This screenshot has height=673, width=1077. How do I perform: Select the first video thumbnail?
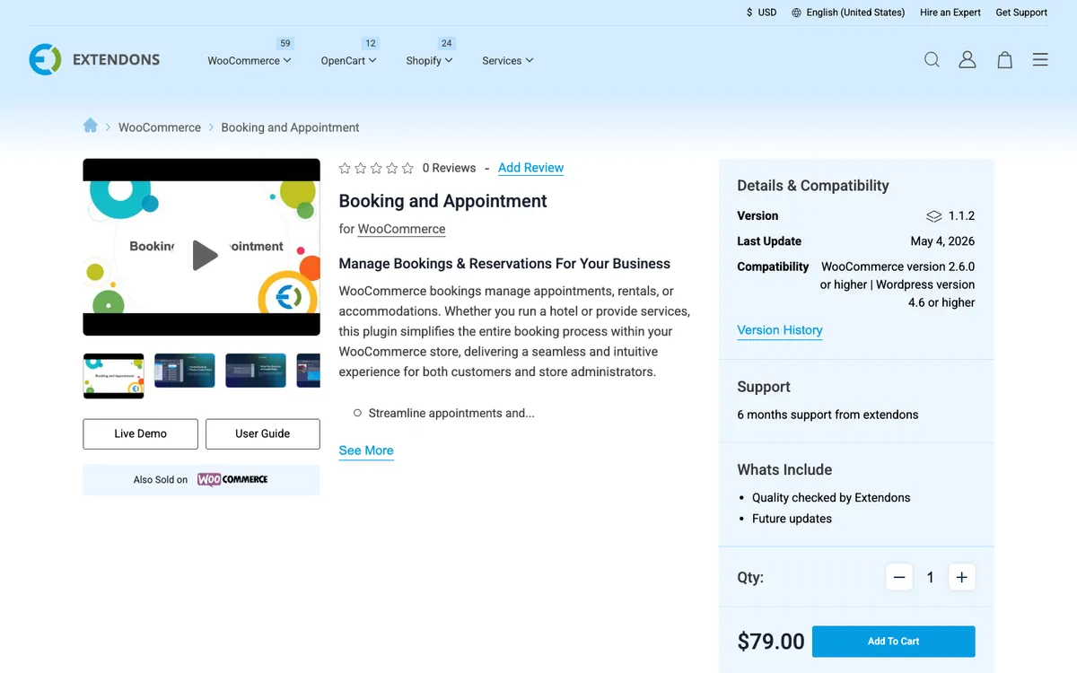point(113,375)
